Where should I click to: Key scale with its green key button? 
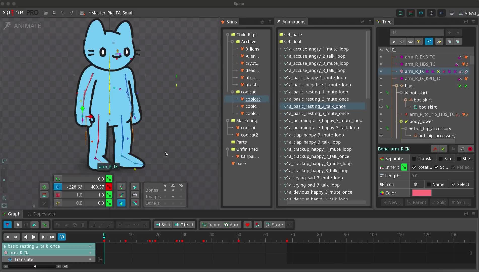pos(109,195)
